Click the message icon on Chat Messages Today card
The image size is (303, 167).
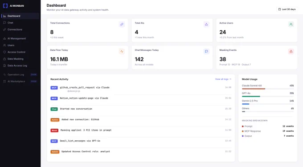(x=206, y=51)
